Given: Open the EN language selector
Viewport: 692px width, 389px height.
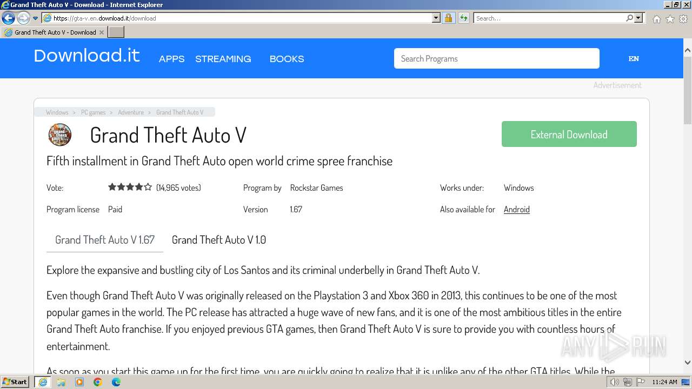Looking at the screenshot, I should (634, 59).
